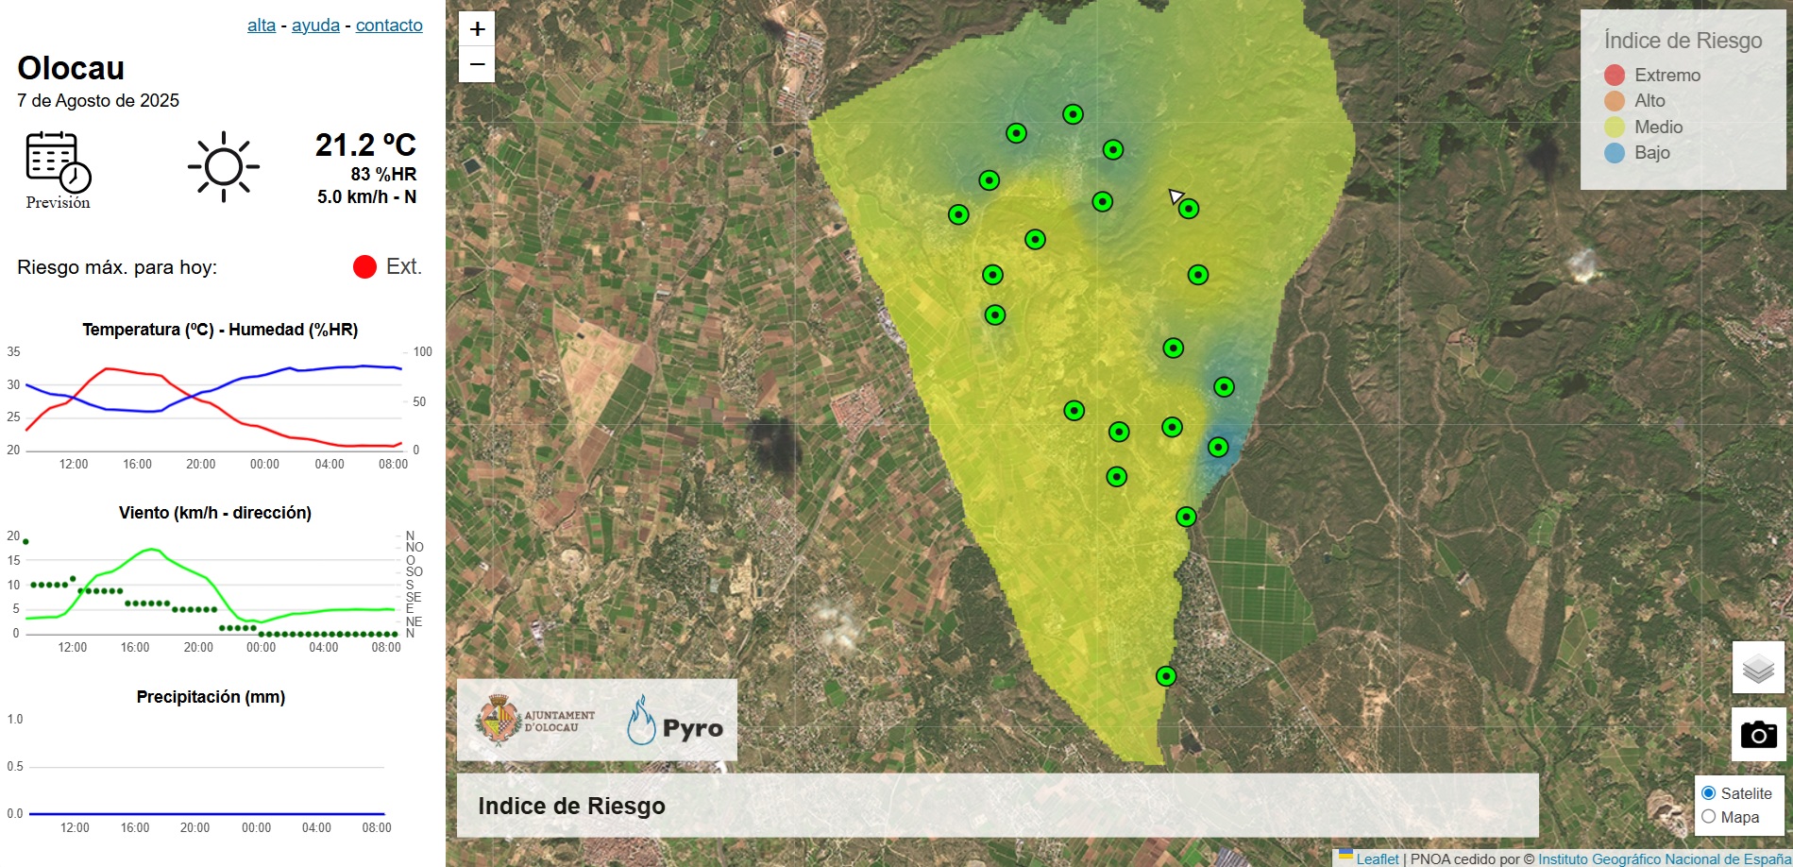1793x867 pixels.
Task: Click the alta menu link
Action: [261, 25]
